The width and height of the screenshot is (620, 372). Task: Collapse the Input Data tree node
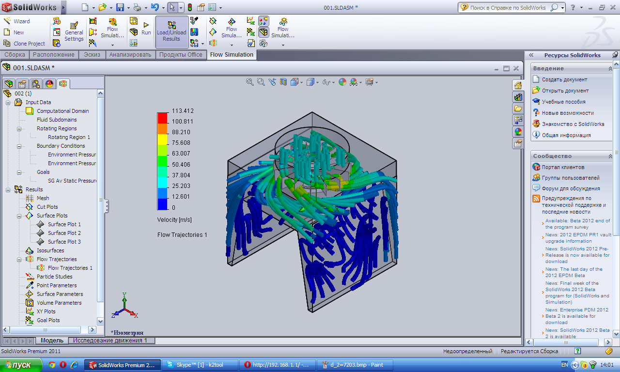8,102
